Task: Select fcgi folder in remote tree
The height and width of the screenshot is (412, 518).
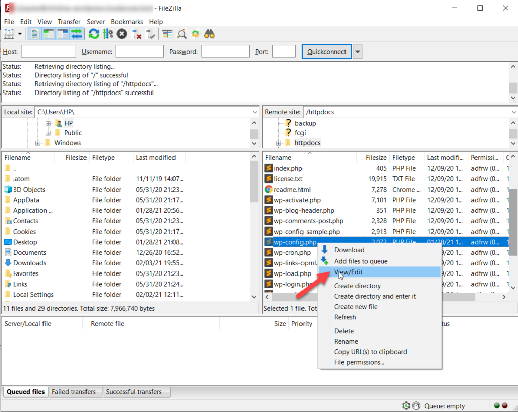Action: 300,133
